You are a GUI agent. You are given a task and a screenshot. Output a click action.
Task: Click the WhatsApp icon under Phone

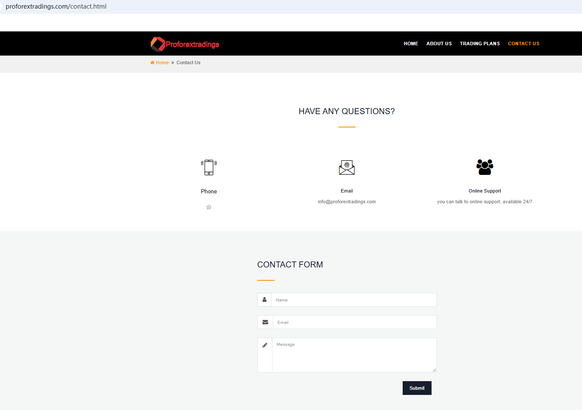coord(209,207)
